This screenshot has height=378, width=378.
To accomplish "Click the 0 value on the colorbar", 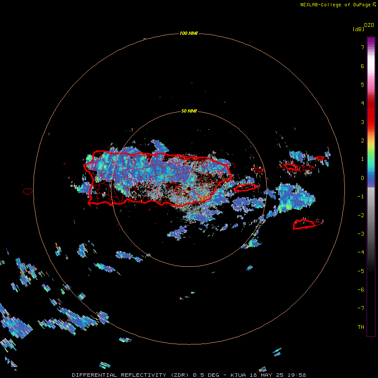I will tap(362, 178).
